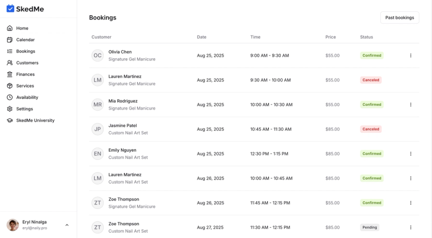Click the OC avatar for Olivia Chen
Image resolution: width=432 pixels, height=238 pixels.
click(x=98, y=56)
